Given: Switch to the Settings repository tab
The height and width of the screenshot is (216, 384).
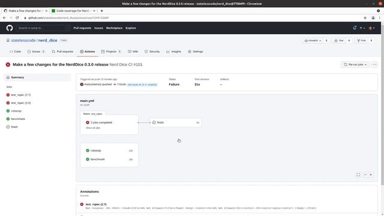Looking at the screenshot, I should click(x=196, y=52).
